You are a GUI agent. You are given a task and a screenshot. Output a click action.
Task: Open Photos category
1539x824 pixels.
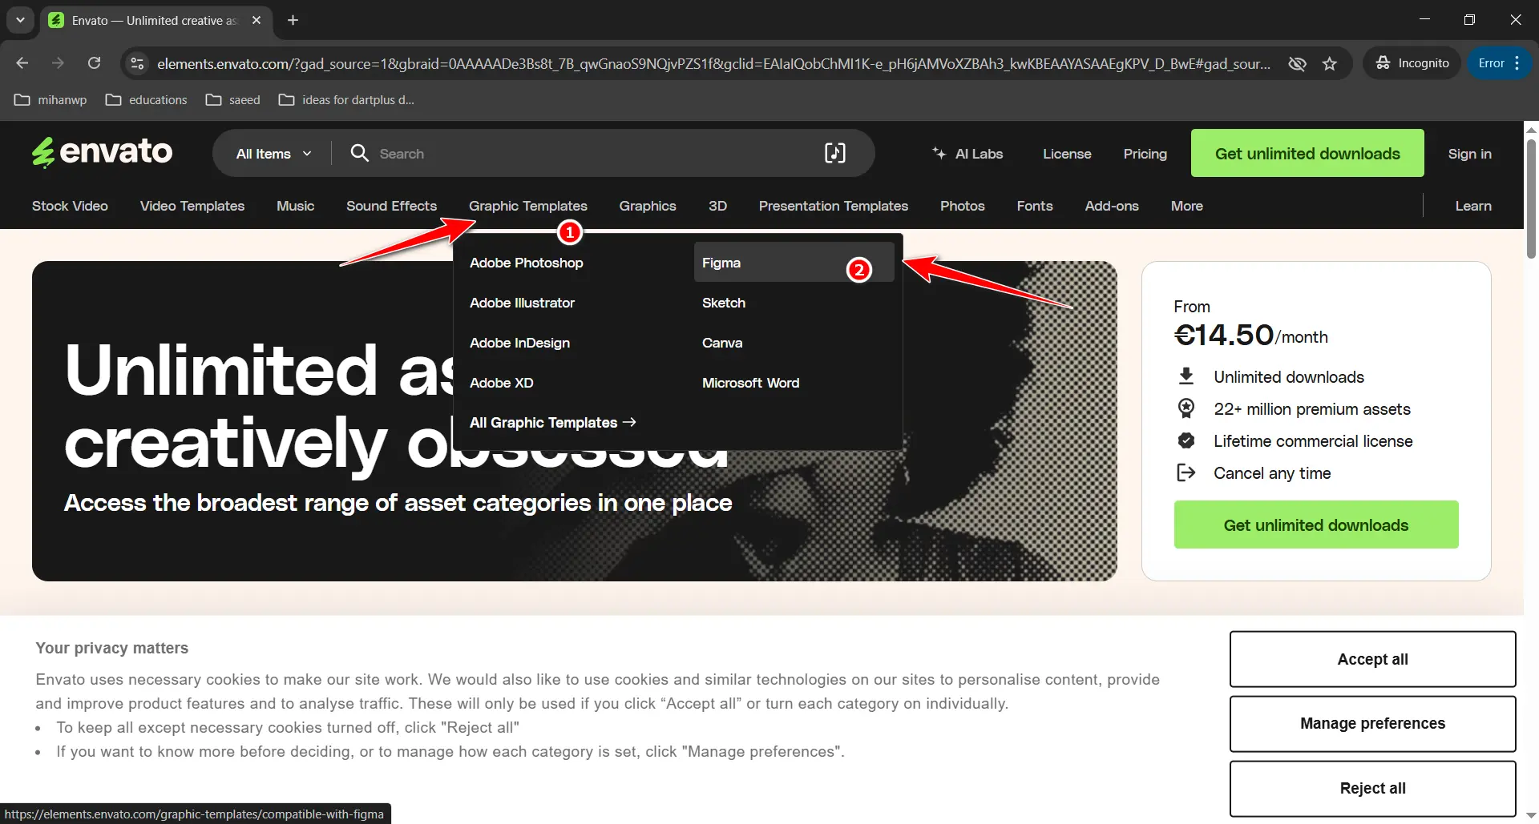pos(962,206)
